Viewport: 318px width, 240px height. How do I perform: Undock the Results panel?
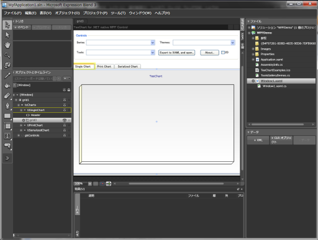(238, 189)
